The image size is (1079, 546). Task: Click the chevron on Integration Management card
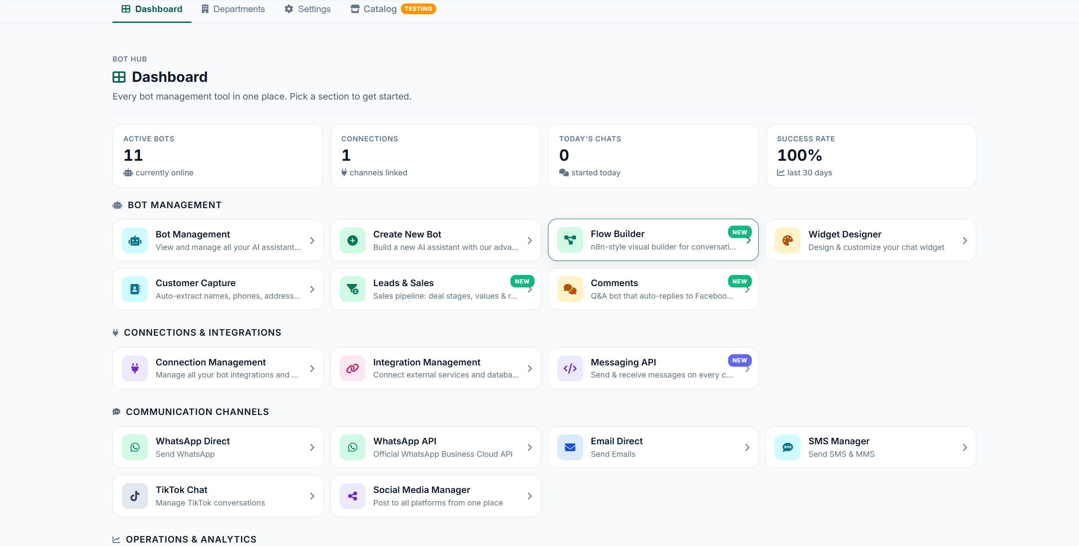click(x=530, y=368)
